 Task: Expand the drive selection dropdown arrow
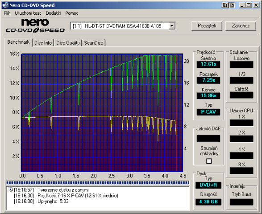172,26
